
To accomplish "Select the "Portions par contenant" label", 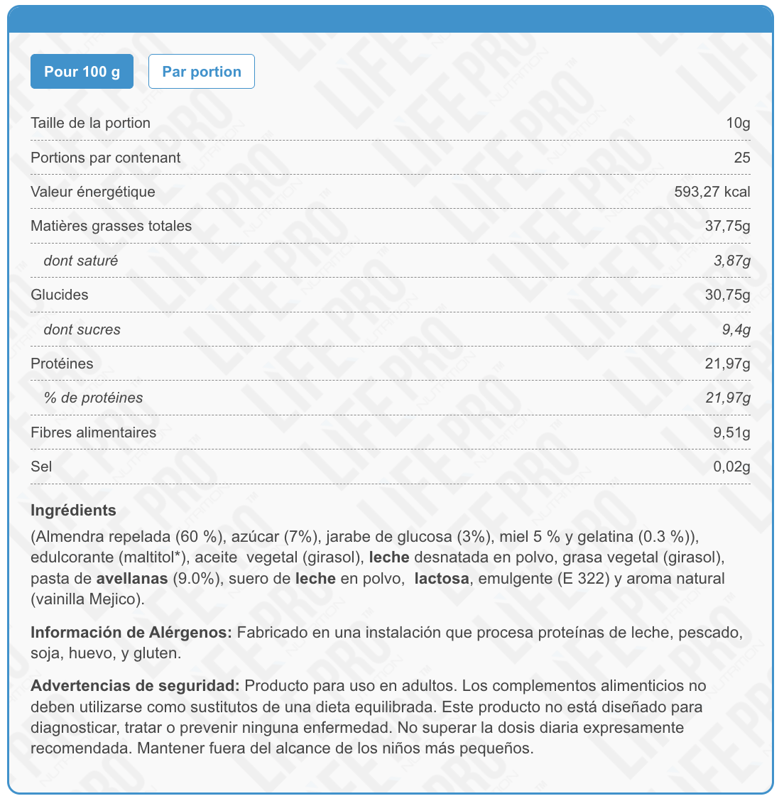I will (x=105, y=158).
